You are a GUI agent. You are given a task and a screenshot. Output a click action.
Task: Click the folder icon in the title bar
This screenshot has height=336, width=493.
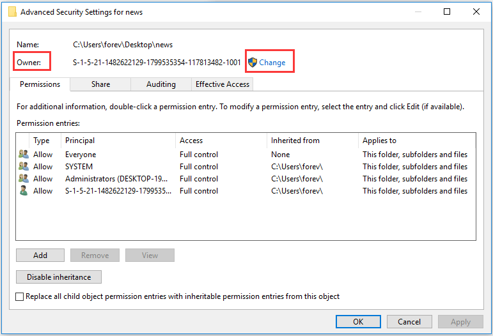[12, 12]
